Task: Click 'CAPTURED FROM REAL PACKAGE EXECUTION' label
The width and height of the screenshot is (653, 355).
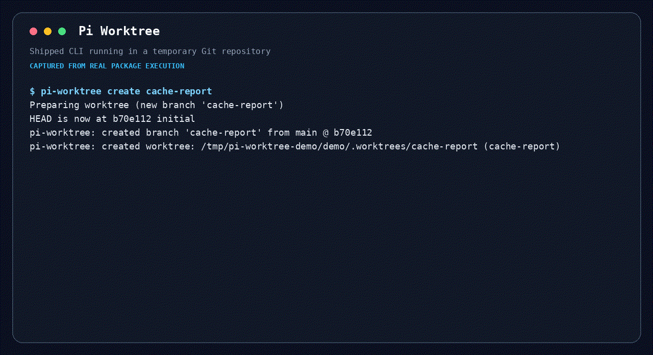Action: 107,66
